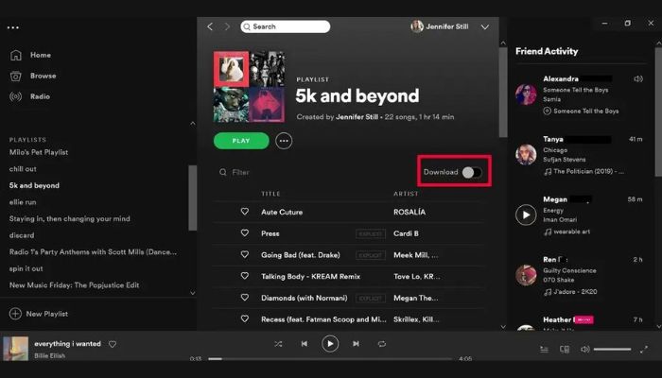The image size is (662, 378).
Task: Click the playlist cover art collage
Action: click(x=249, y=87)
